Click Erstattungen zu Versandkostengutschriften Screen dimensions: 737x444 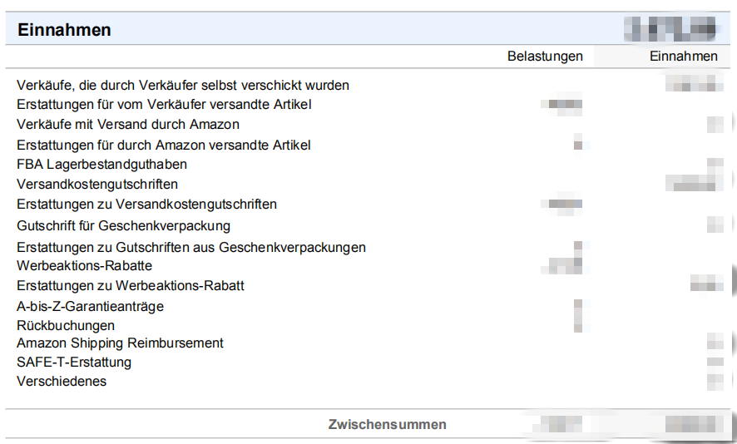point(146,204)
